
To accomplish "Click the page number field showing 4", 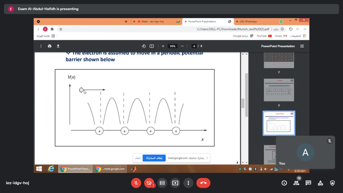I will (x=194, y=46).
